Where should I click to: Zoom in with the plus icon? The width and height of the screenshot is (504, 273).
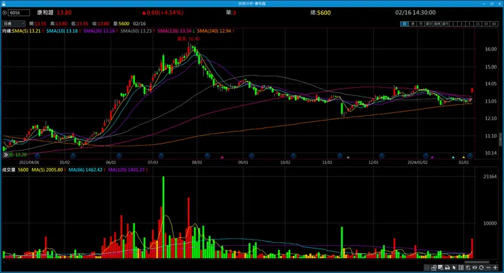[495, 268]
